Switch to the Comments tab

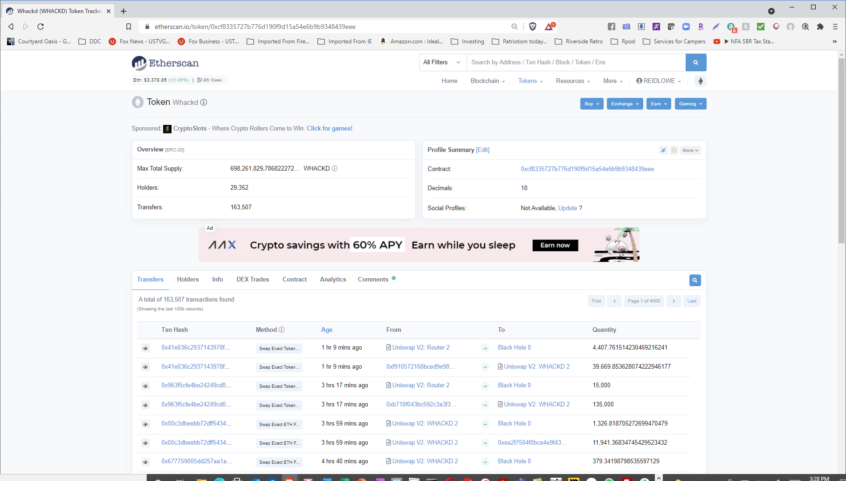coord(373,280)
